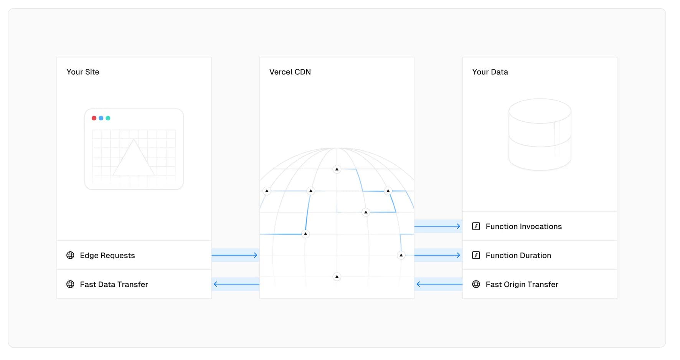Viewport: 680px width, 360px height.
Task: Click the Vercel CDN panel heading
Action: (x=290, y=72)
